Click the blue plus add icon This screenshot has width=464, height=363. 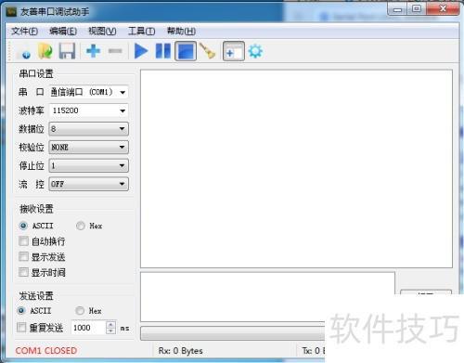pos(93,51)
